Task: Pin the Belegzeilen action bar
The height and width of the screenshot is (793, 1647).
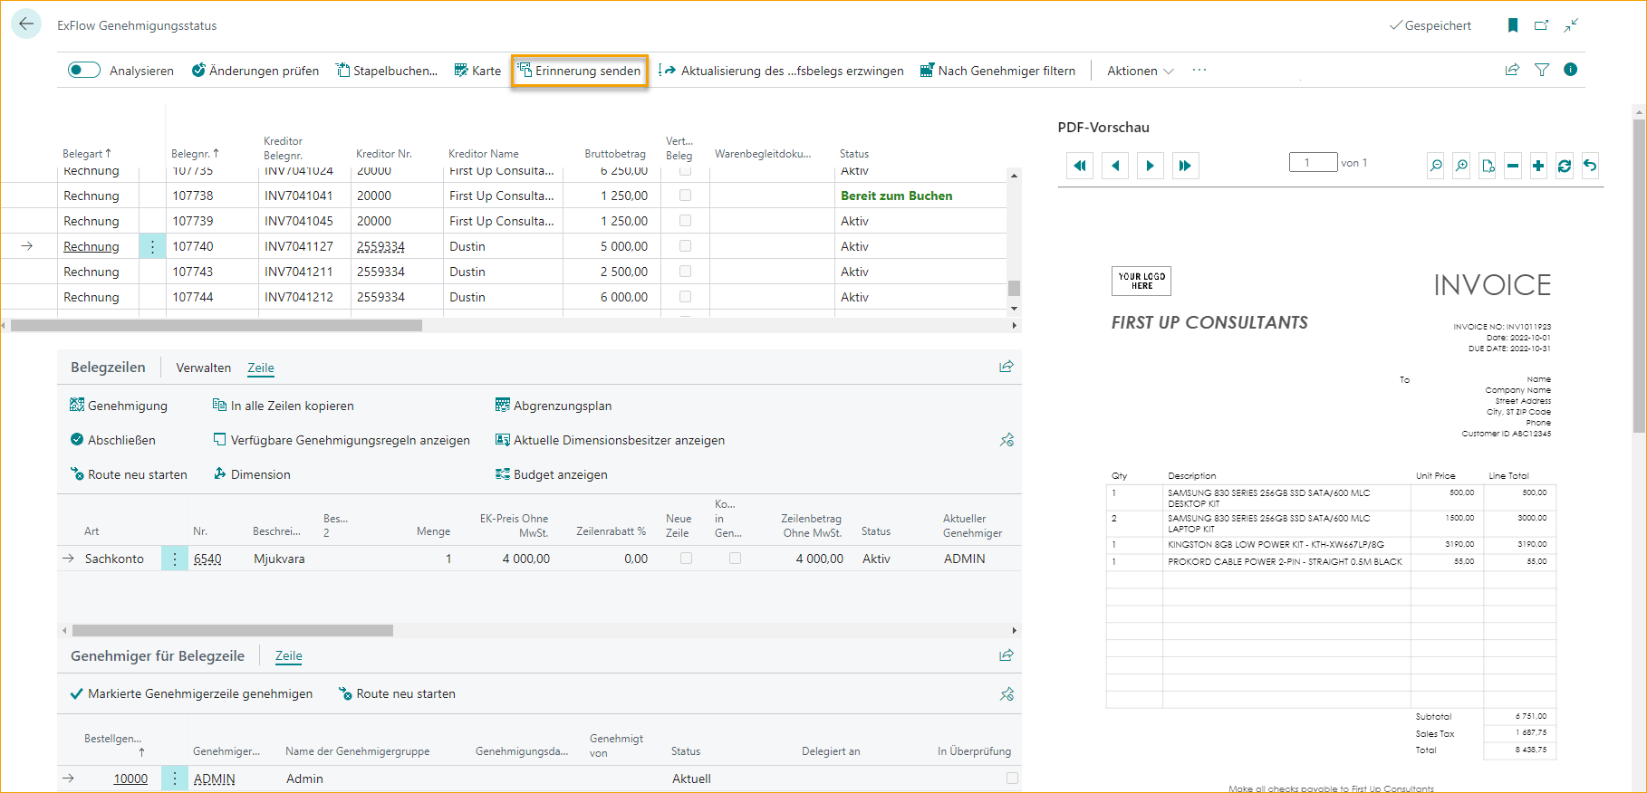Action: 1006,440
